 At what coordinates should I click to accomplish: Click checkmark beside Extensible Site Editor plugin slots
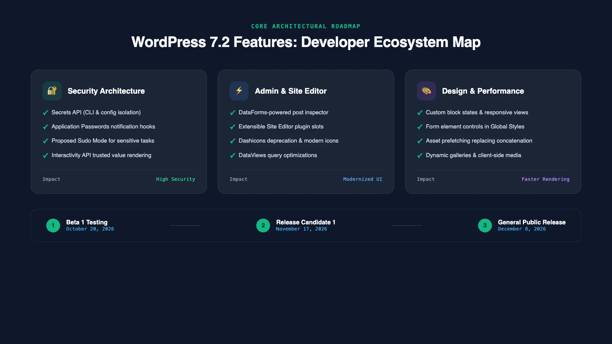(233, 127)
